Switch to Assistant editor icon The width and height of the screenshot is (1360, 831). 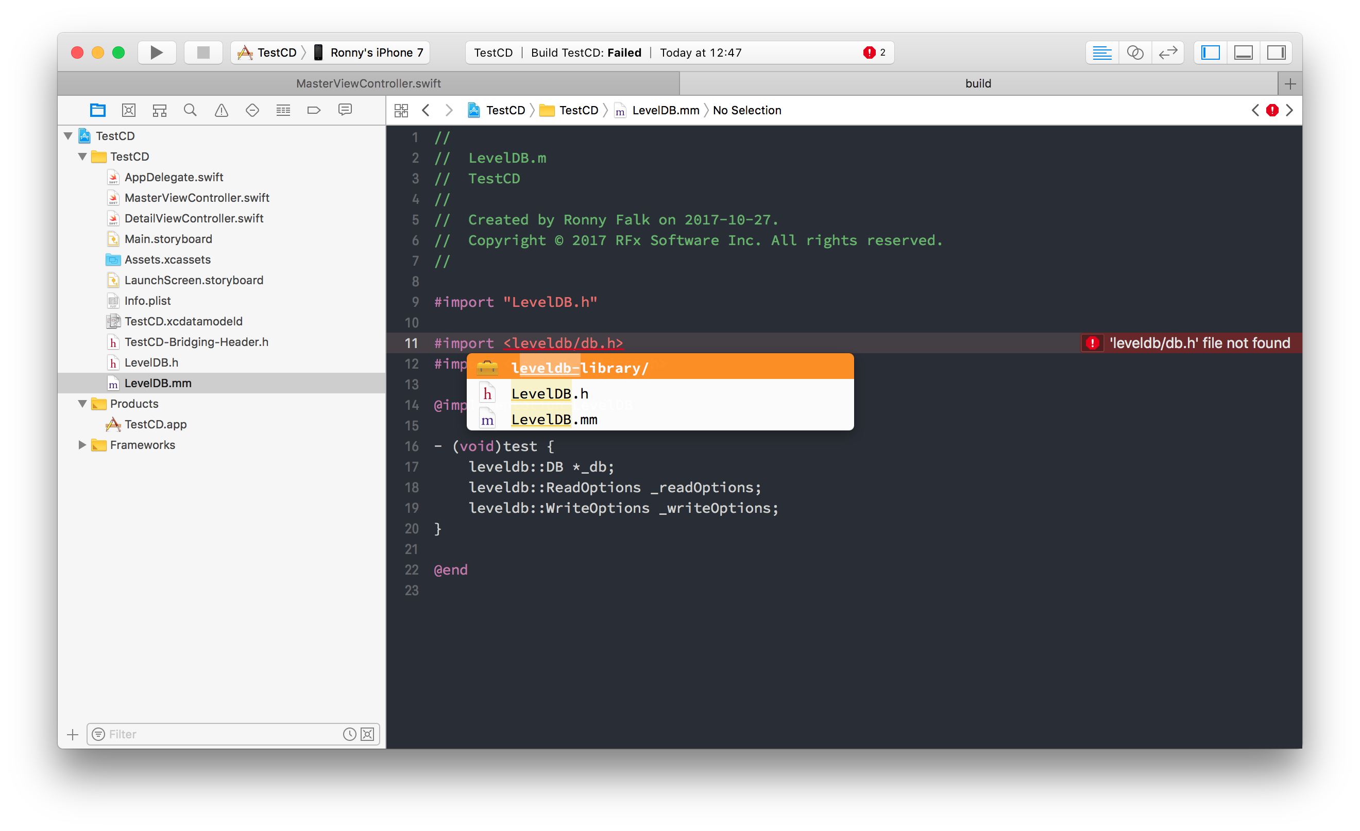(x=1135, y=53)
